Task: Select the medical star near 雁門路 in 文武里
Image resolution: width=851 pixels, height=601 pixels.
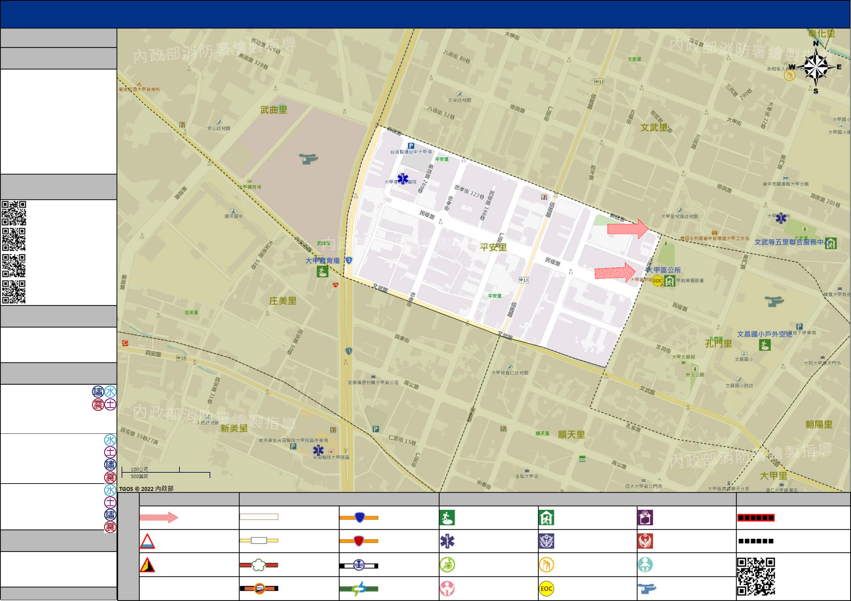Action: click(x=781, y=218)
